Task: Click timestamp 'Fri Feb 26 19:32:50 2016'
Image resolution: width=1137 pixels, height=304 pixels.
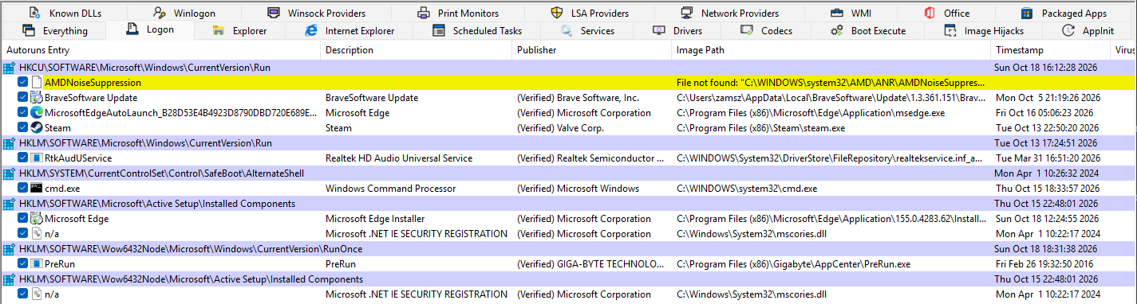Action: pyautogui.click(x=1044, y=264)
